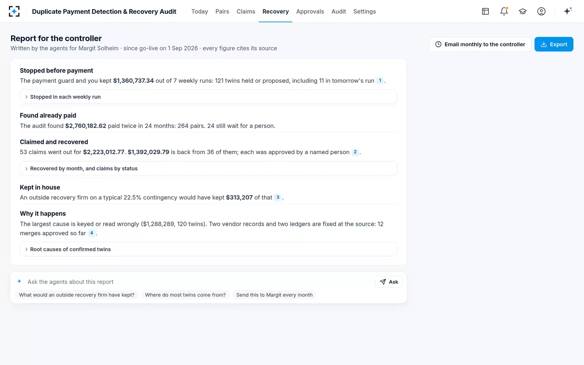Viewport: 584px width, 365px height.
Task: Export the controller report
Action: tap(554, 44)
